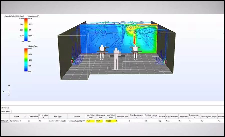Click the Start Percentage % column header
The image size is (225, 137).
tap(136, 116)
